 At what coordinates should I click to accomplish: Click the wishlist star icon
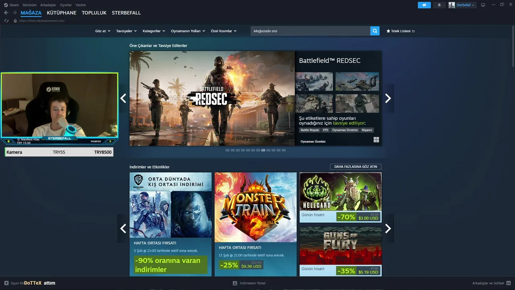388,31
